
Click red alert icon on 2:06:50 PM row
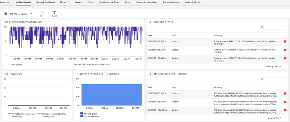click(x=285, y=50)
